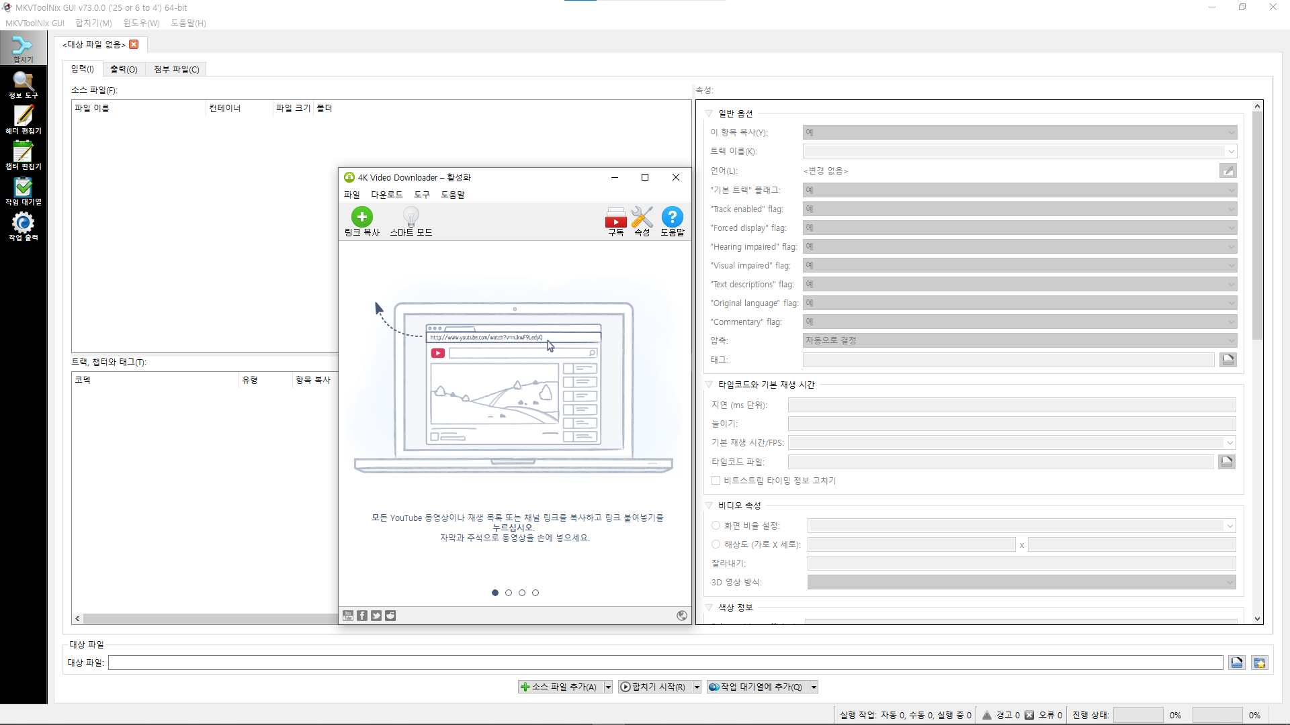Click the blue 도움말 help icon
Image resolution: width=1290 pixels, height=725 pixels.
pyautogui.click(x=672, y=217)
